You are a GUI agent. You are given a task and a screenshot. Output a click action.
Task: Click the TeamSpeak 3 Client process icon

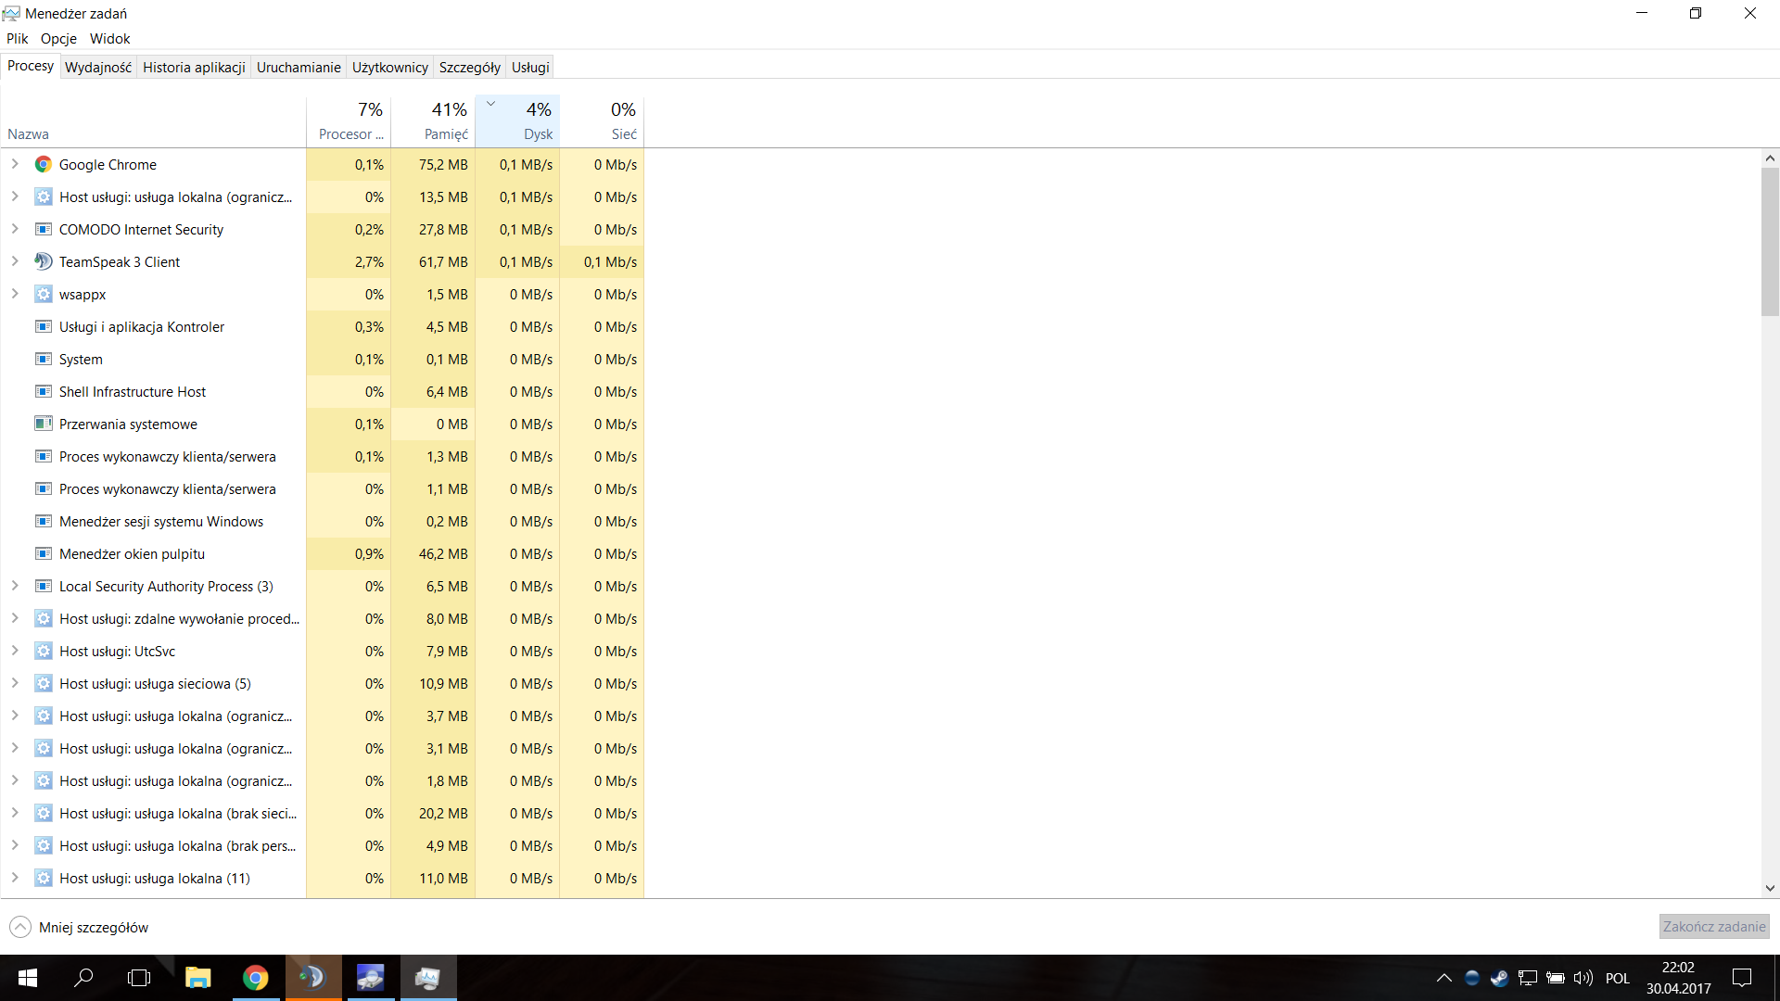tap(43, 261)
